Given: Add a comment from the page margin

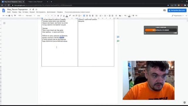Looking at the screenshot, I should [118, 37].
